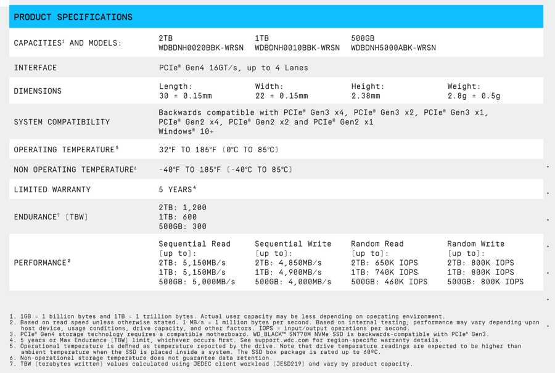Select the "PERFORMANCE" row label
This screenshot has height=373, width=555.
[42, 263]
